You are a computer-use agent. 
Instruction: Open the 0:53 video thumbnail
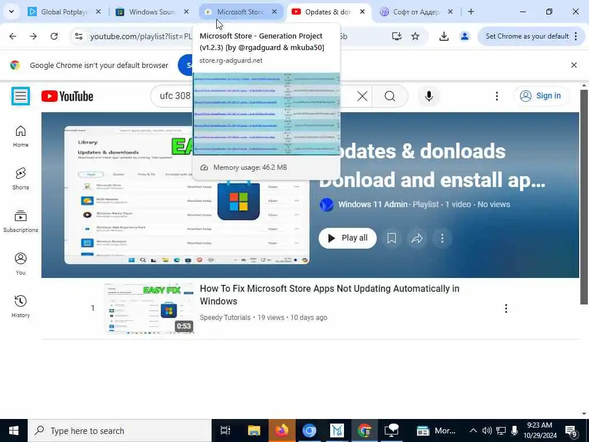pyautogui.click(x=150, y=308)
